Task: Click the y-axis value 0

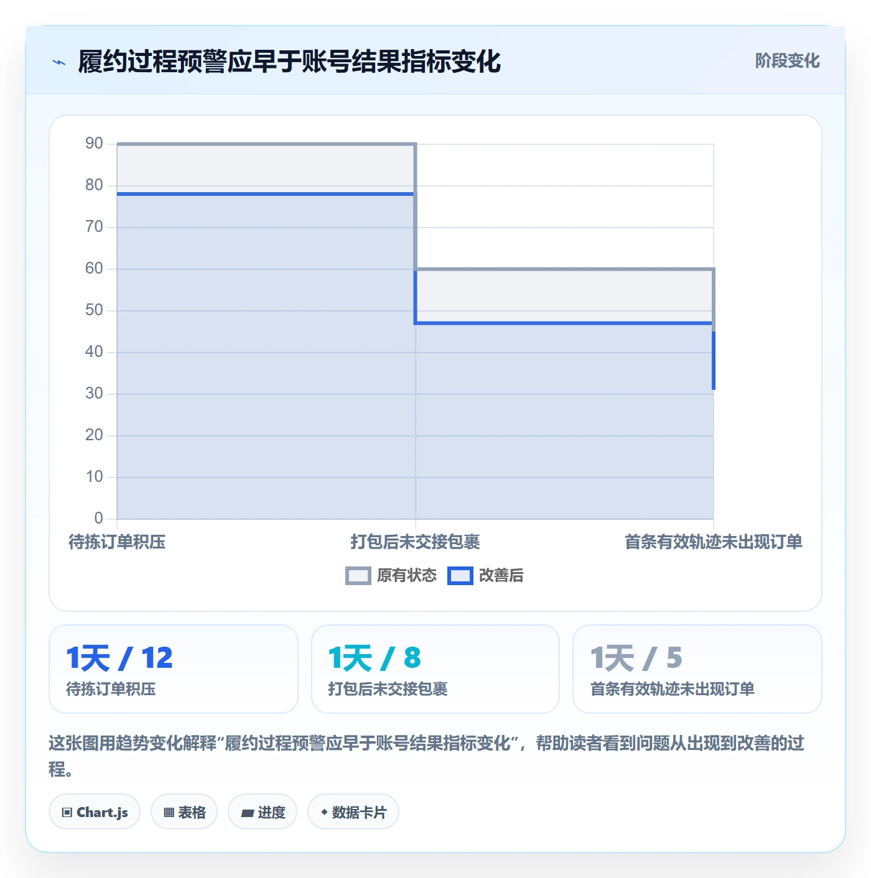Action: 98,518
